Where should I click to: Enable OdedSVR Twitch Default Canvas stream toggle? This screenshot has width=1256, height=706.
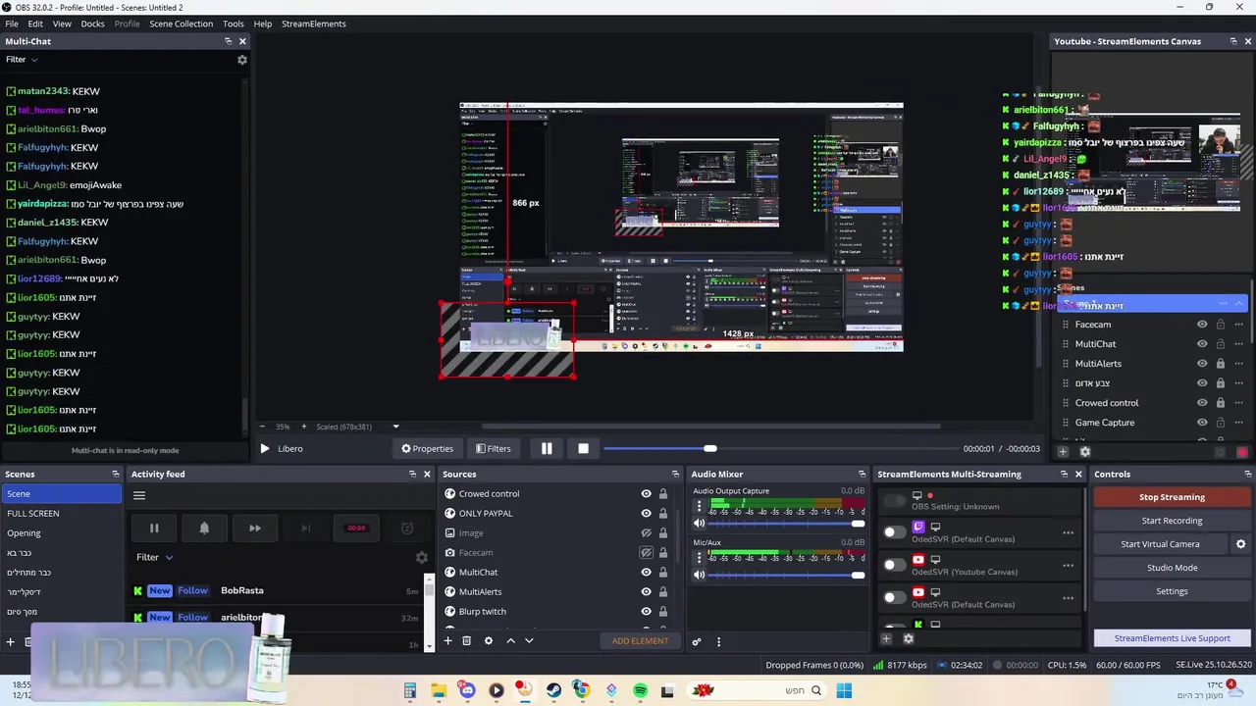(x=893, y=532)
